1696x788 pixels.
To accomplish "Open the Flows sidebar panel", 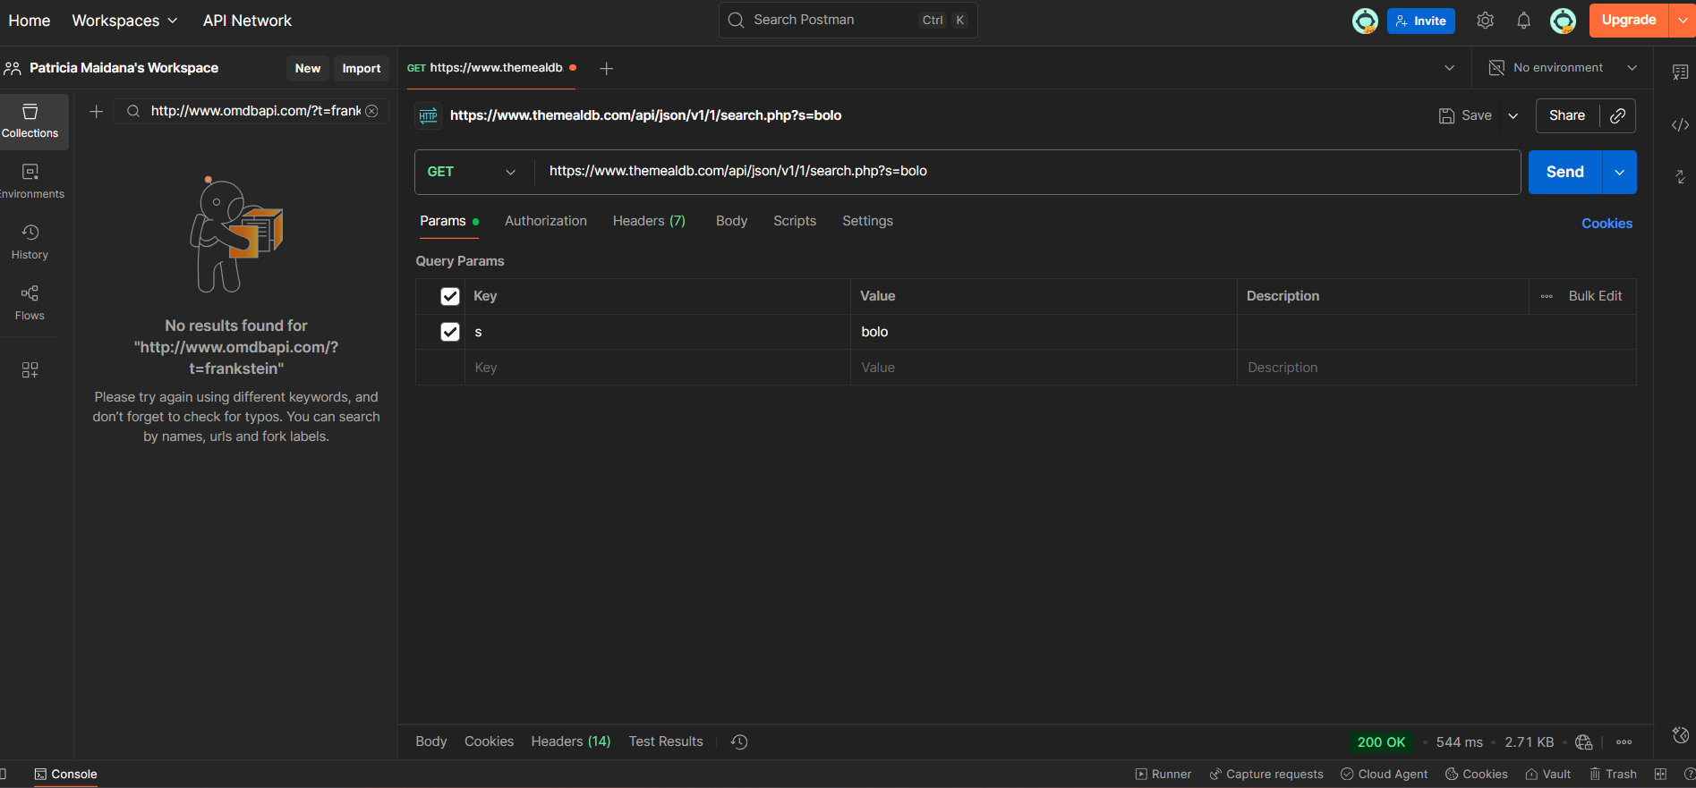I will 30,303.
